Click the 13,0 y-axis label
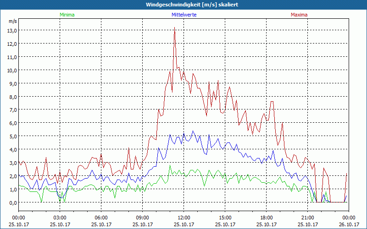Image resolution: width=367 pixels, height=229 pixels. [x=13, y=31]
